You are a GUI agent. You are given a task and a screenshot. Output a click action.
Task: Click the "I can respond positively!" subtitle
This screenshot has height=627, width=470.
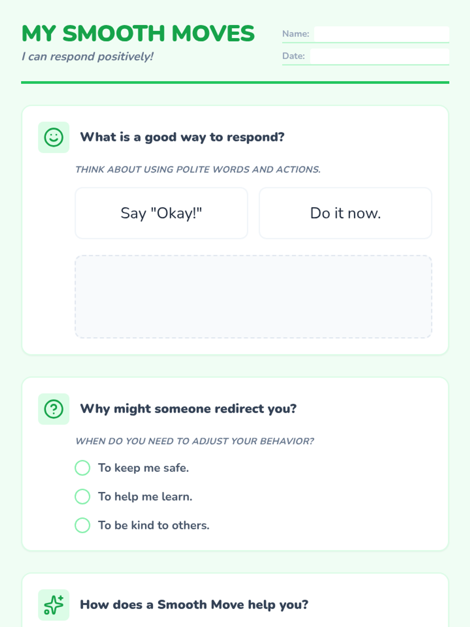(88, 56)
